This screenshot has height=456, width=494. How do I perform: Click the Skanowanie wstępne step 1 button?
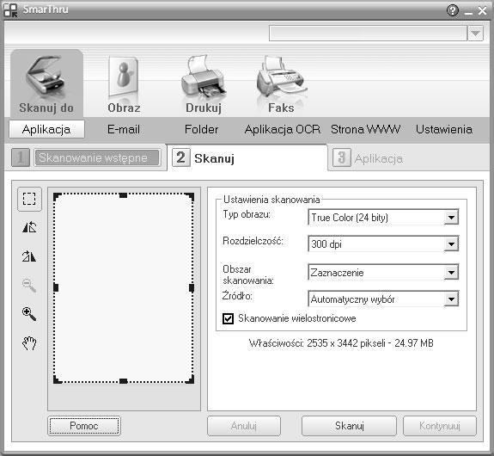point(97,157)
